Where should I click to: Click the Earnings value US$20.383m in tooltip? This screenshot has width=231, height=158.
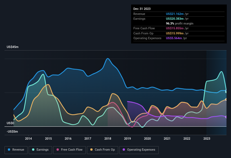[x=175, y=19]
